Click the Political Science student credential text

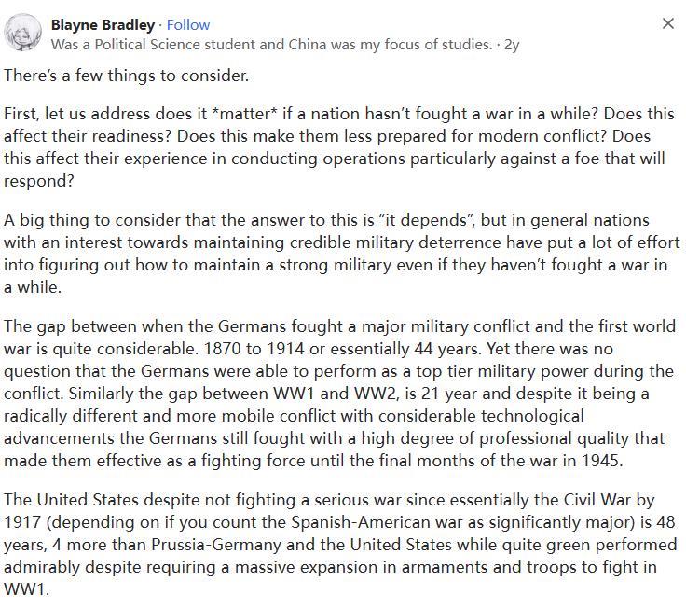click(x=270, y=44)
